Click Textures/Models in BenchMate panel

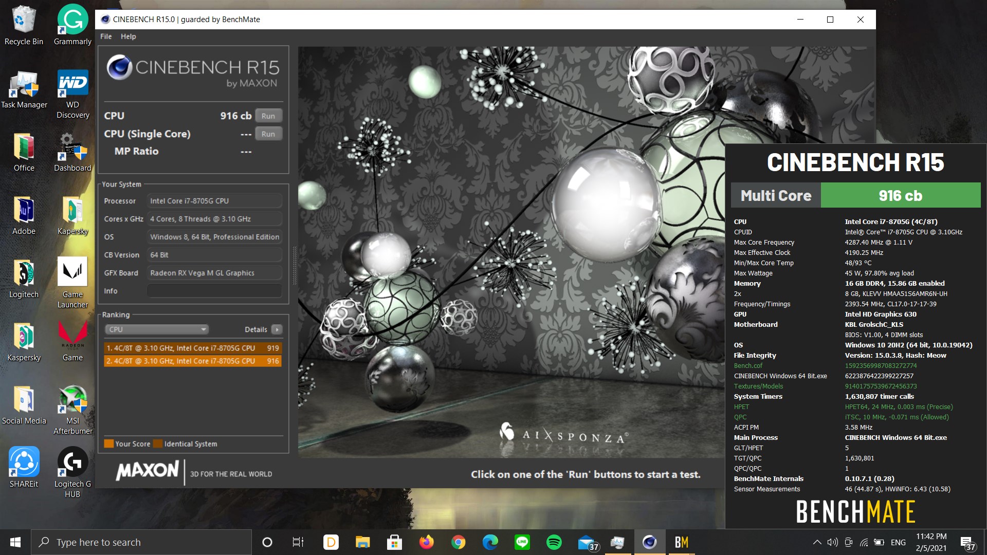tap(758, 386)
